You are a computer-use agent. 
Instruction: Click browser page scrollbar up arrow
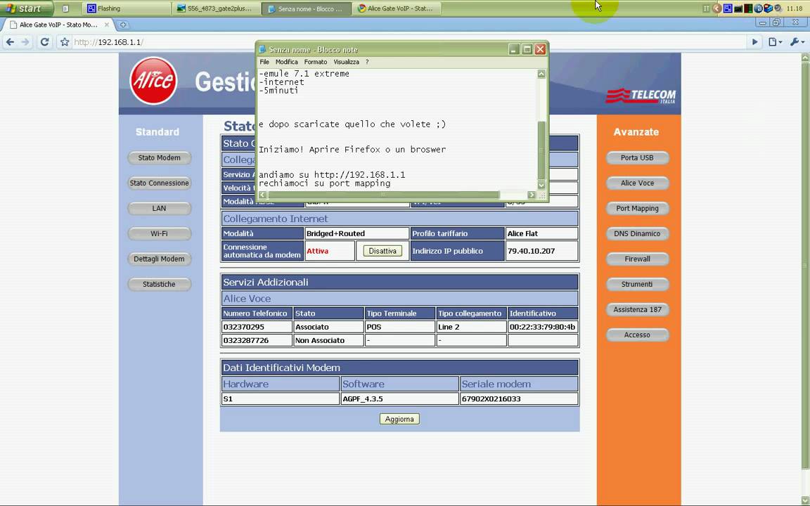(x=805, y=58)
